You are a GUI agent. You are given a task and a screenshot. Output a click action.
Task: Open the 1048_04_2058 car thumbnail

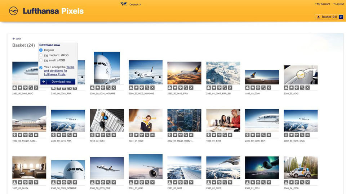coord(301,168)
